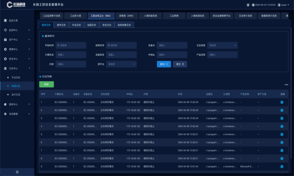Click the view info icon in row 5
Screen dimensions: 294x176
tap(282, 134)
